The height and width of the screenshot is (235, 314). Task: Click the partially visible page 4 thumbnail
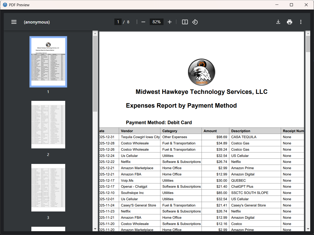click(x=48, y=230)
